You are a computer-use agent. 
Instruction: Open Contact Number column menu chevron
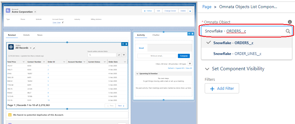[44, 62]
